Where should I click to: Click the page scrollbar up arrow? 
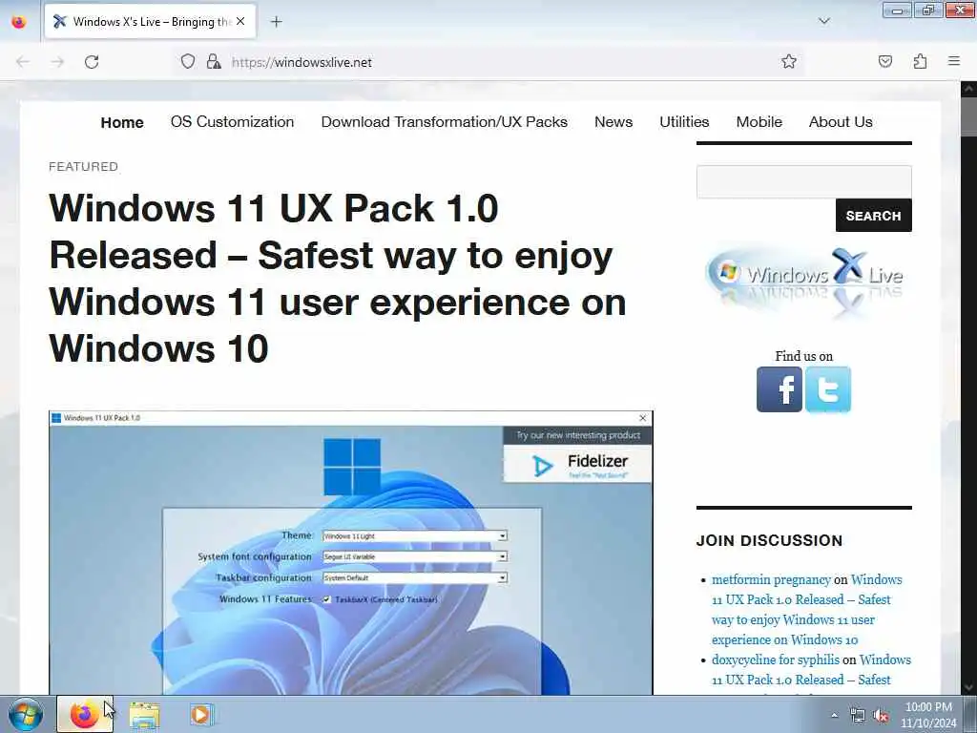(968, 89)
